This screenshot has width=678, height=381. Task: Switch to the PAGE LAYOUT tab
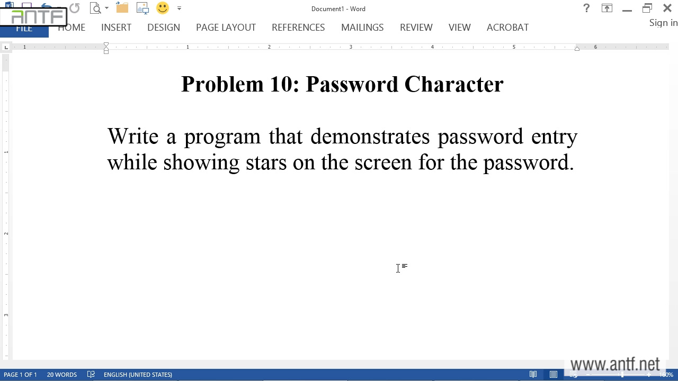pyautogui.click(x=226, y=28)
